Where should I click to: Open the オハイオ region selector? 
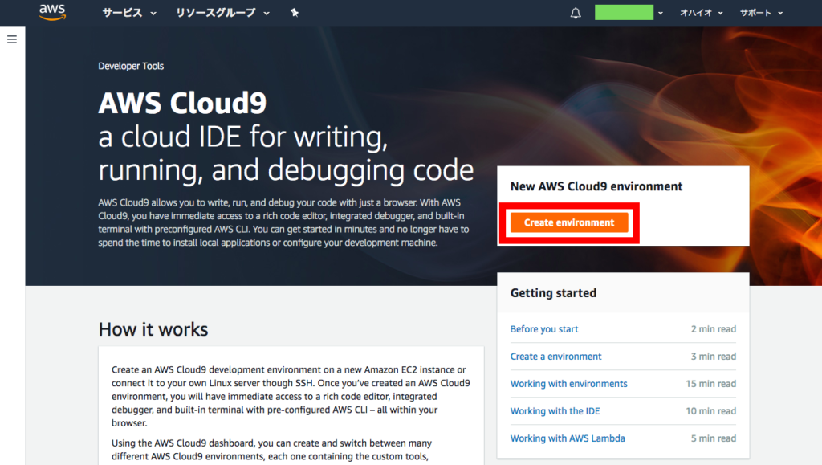point(701,13)
